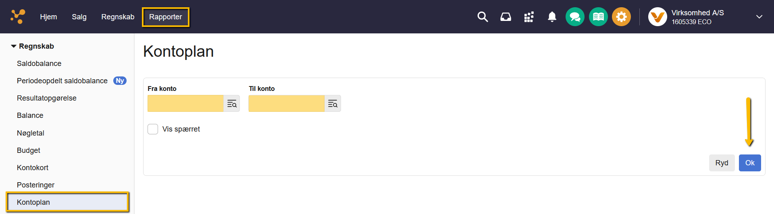Open the apps grid icon
Image resolution: width=774 pixels, height=214 pixels.
coord(528,17)
